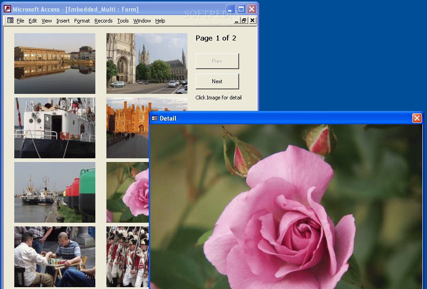Open the Edit menu
This screenshot has height=289, width=427.
point(33,21)
